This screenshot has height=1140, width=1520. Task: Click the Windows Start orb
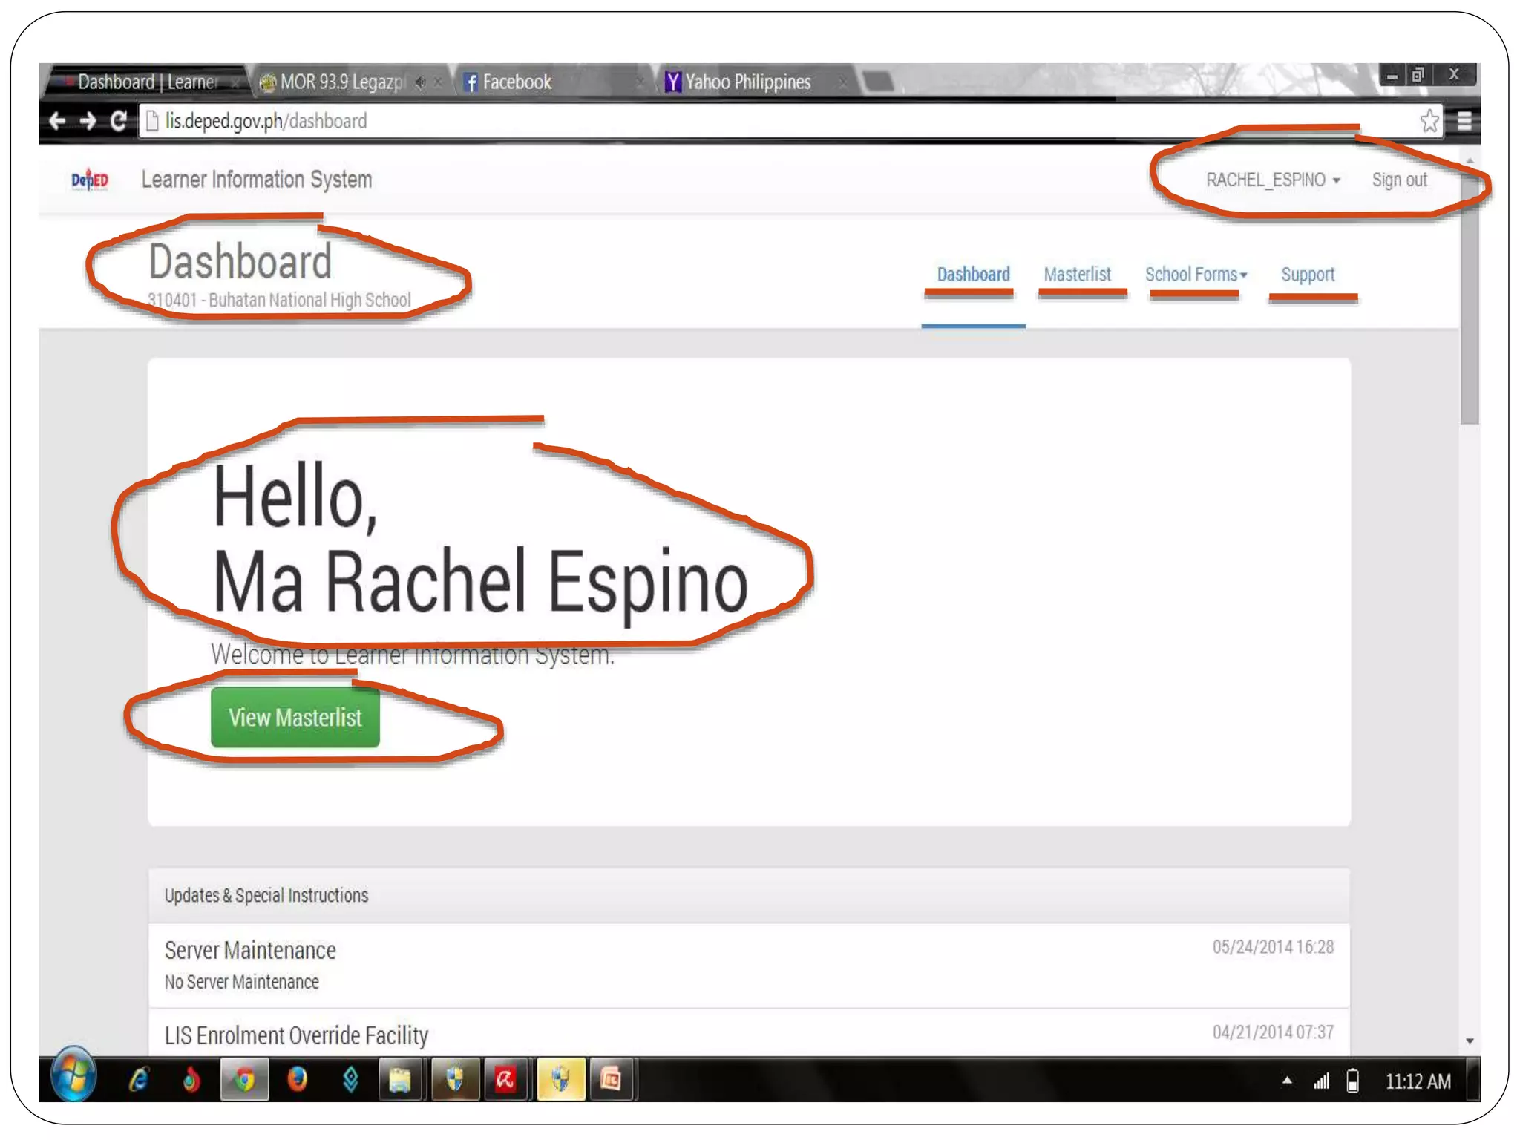coord(73,1076)
